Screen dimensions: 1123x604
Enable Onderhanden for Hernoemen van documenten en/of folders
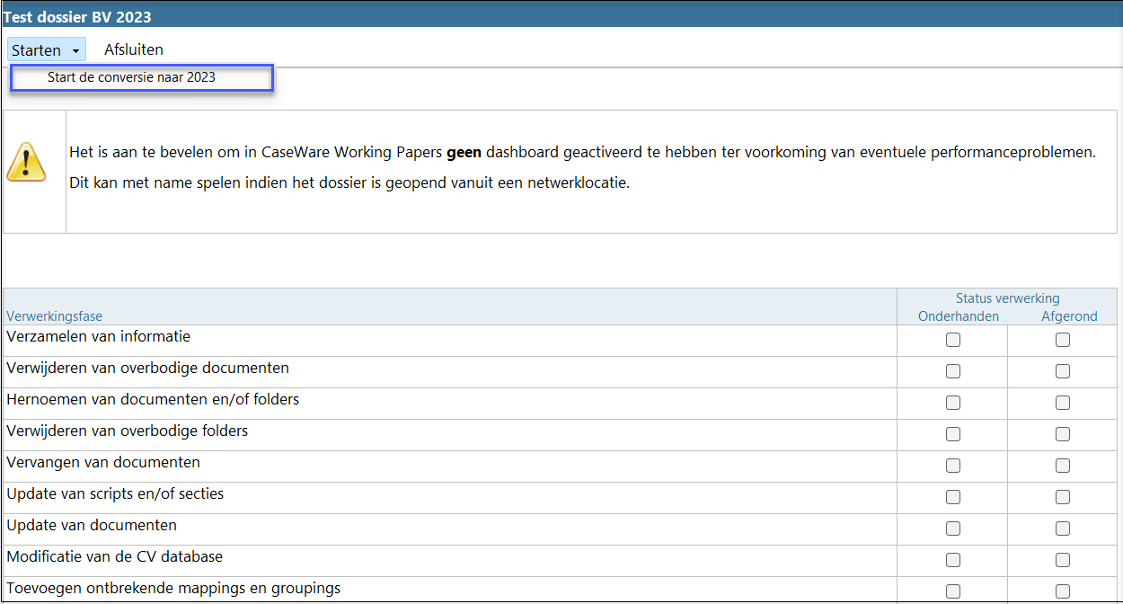click(953, 403)
